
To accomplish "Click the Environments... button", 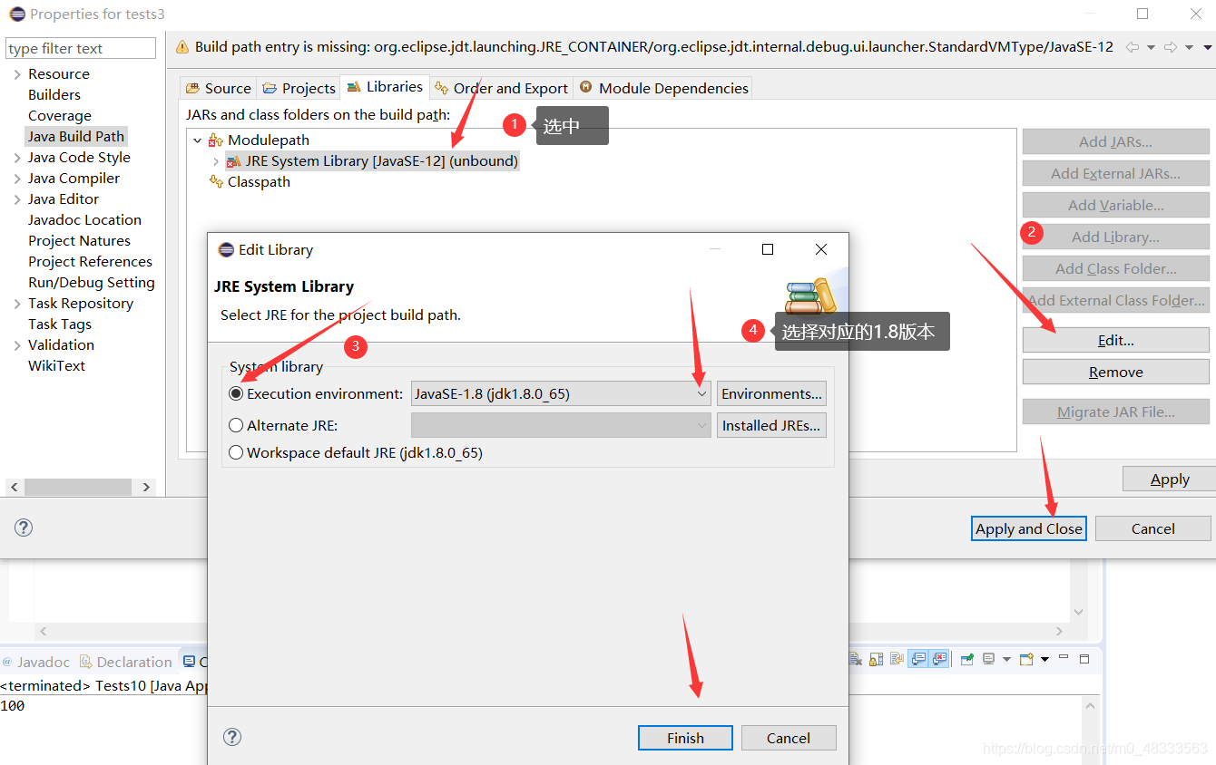I will (x=771, y=393).
